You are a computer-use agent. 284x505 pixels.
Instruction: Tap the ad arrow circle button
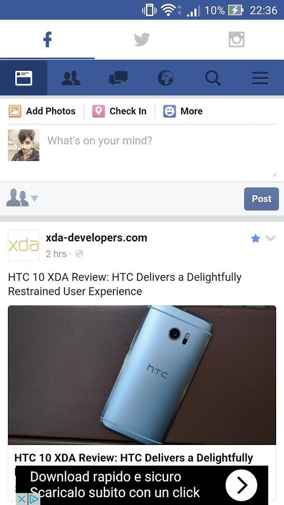pyautogui.click(x=241, y=485)
